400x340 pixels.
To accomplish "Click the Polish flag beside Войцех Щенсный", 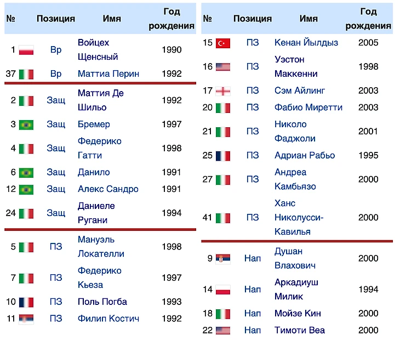I will click(x=26, y=50).
